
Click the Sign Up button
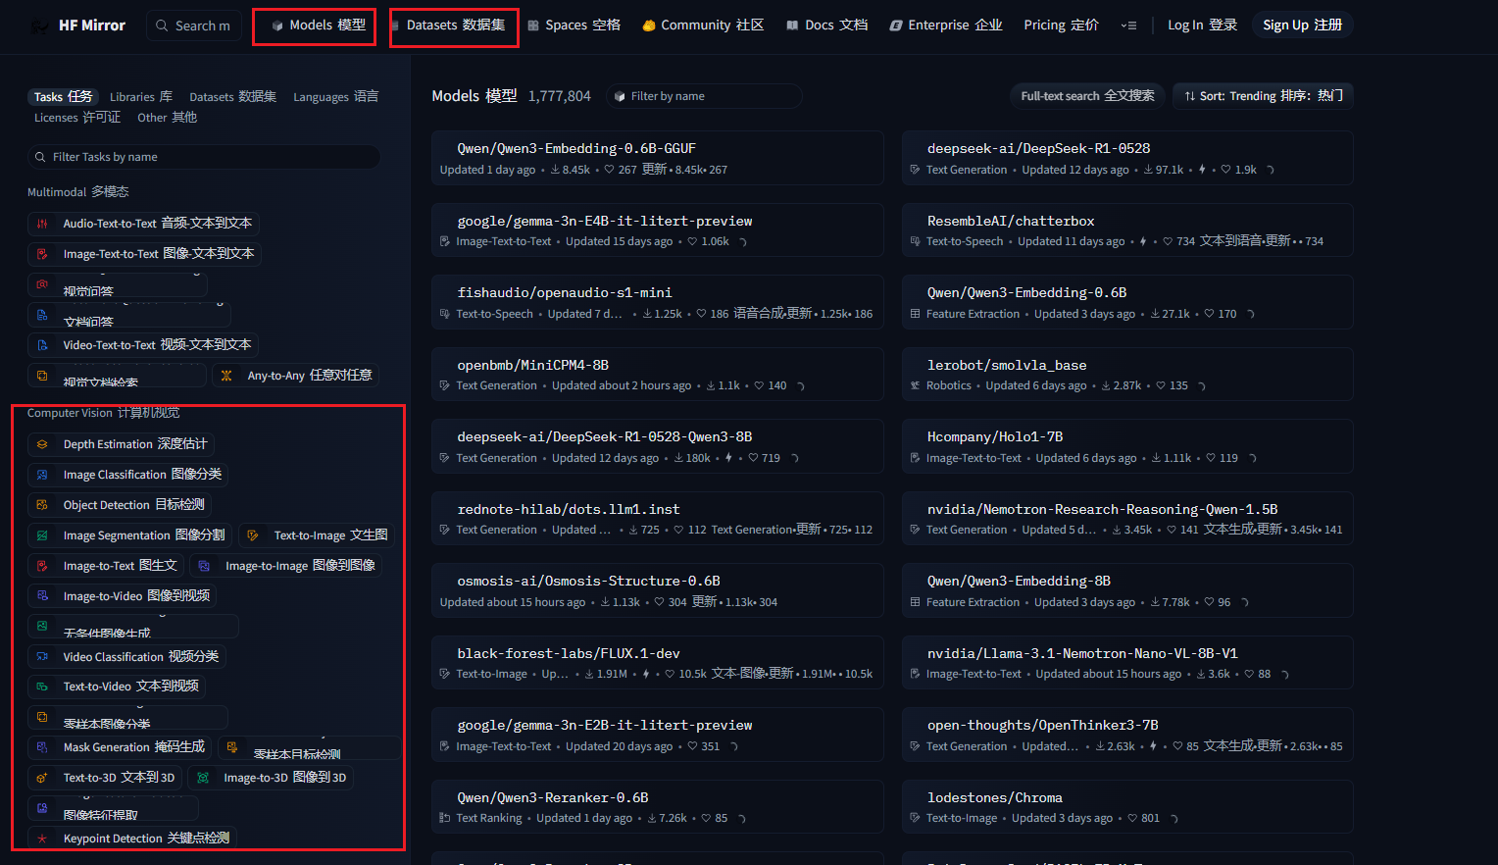coord(1303,25)
